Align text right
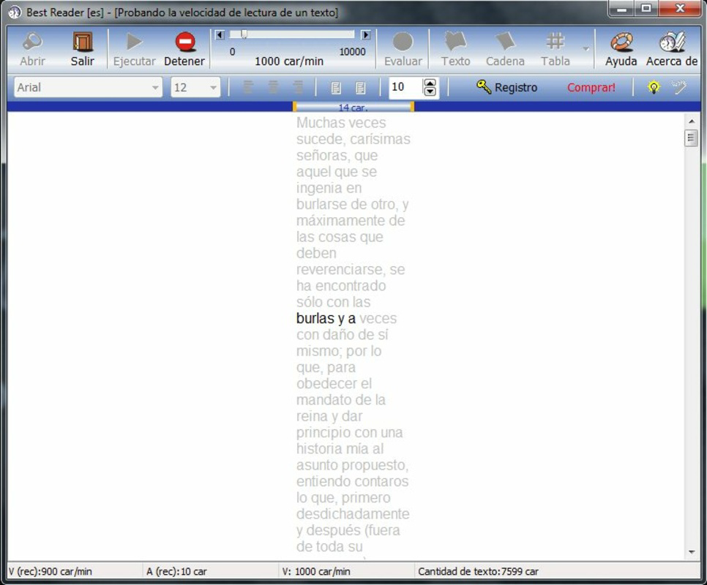The width and height of the screenshot is (707, 585). coord(298,87)
